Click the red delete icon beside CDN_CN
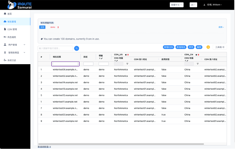 pos(198,54)
